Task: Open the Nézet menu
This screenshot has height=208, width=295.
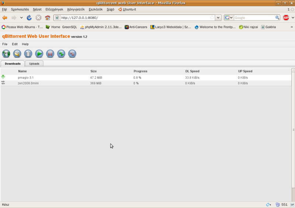Action: pos(37,10)
